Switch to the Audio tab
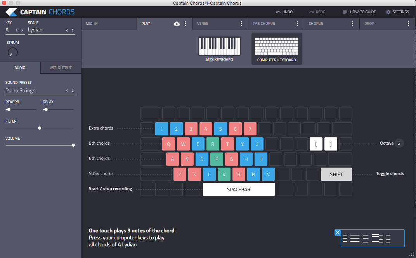The image size is (416, 258). [20, 68]
